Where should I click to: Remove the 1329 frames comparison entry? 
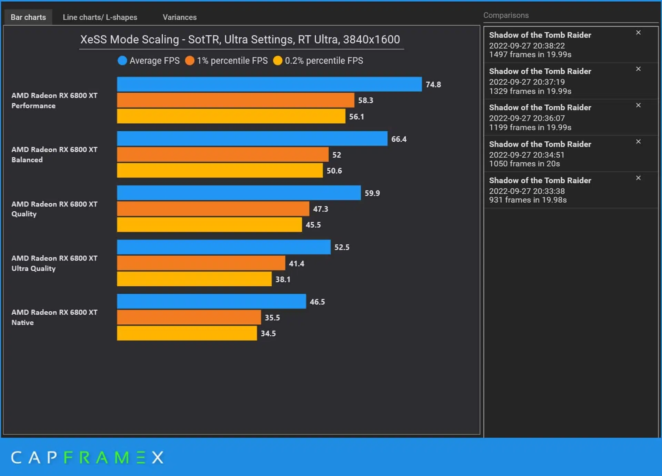(x=638, y=69)
